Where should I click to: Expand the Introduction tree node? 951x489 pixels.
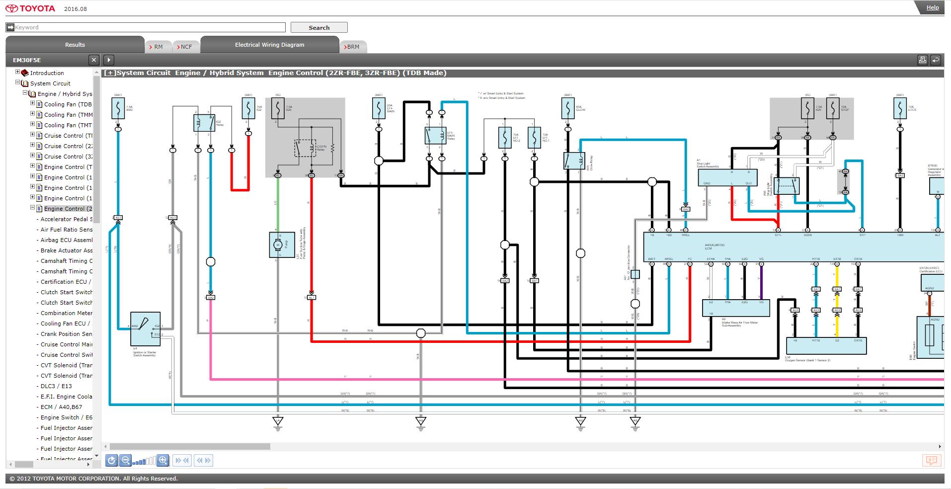(17, 72)
